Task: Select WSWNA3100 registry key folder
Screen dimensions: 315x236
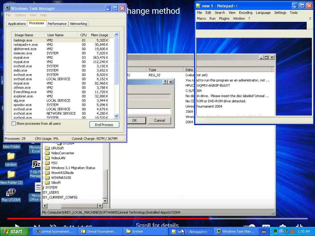Action: pos(61,178)
